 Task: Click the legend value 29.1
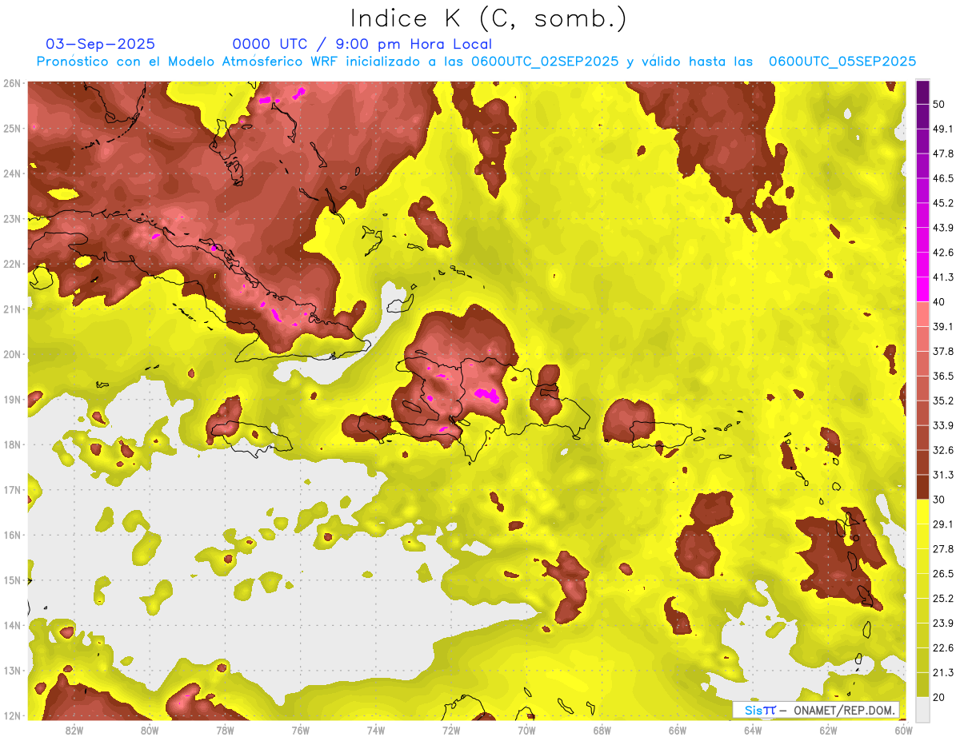coord(943,524)
